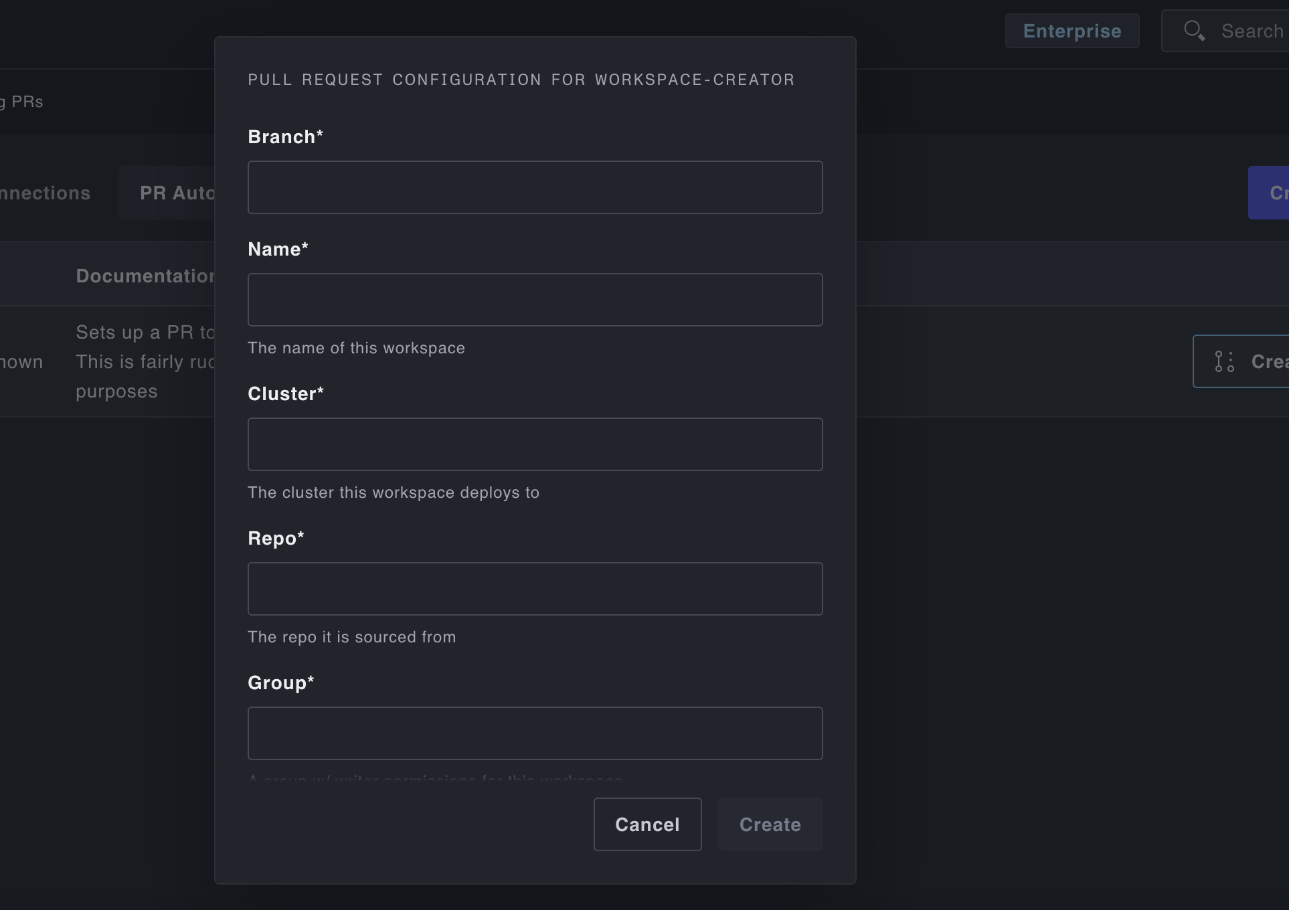1289x910 pixels.
Task: Click the Documentation column header
Action: click(145, 276)
